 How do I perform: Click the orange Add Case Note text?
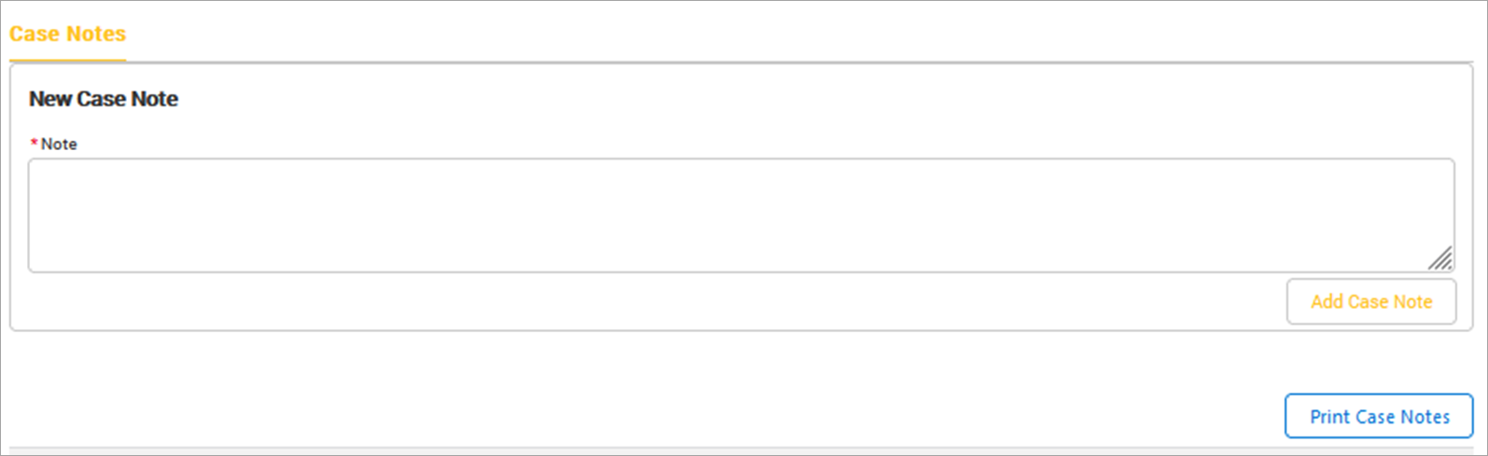coord(1370,301)
